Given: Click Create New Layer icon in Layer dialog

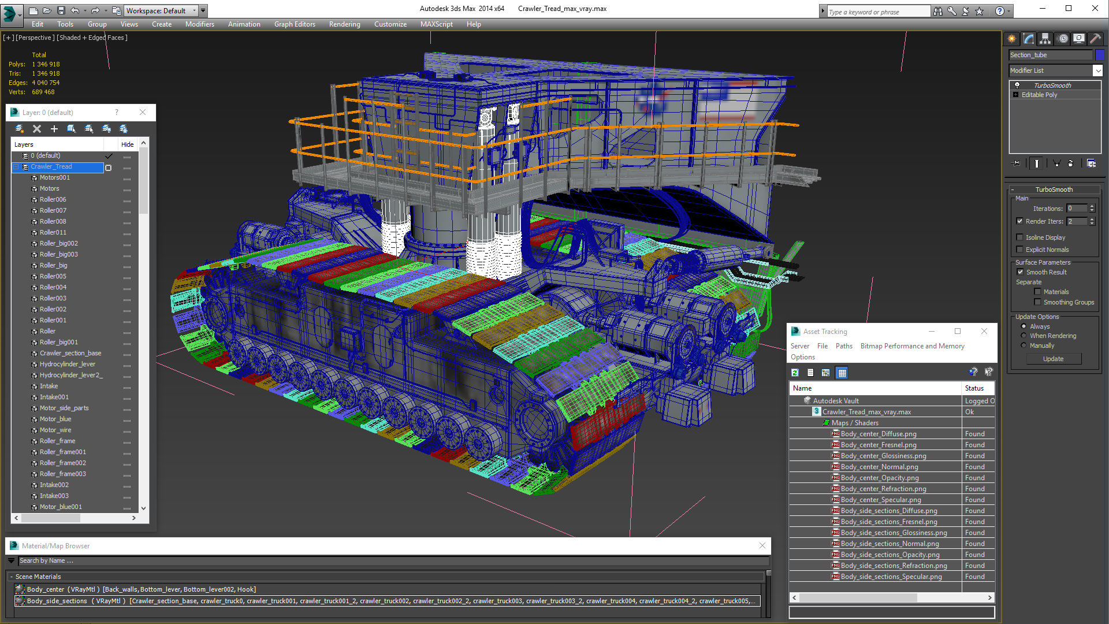Looking at the screenshot, I should [x=20, y=129].
